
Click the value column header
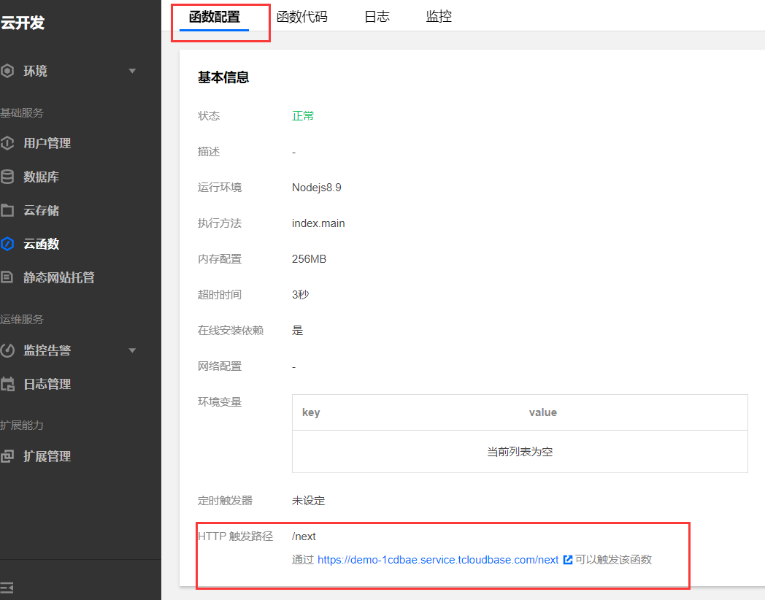tap(543, 412)
